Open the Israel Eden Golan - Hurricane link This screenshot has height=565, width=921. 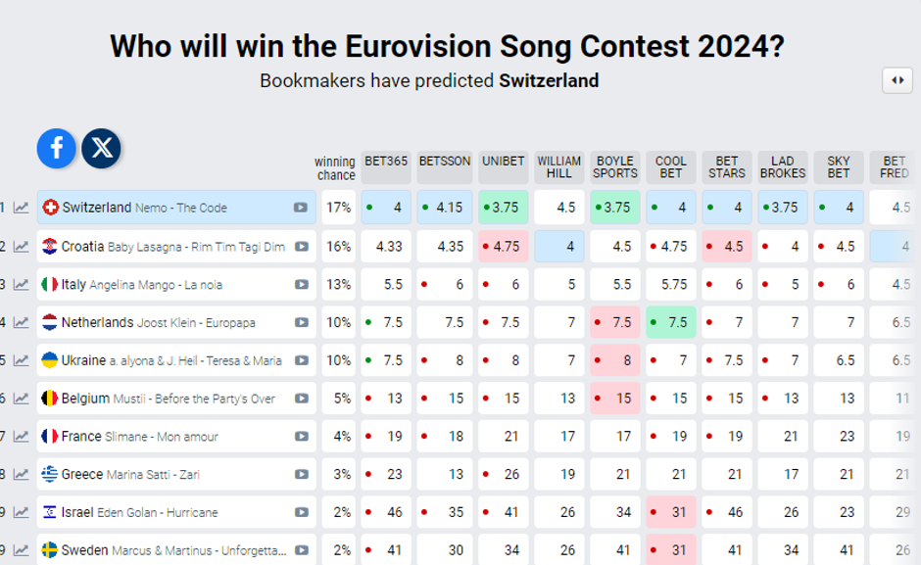point(139,513)
